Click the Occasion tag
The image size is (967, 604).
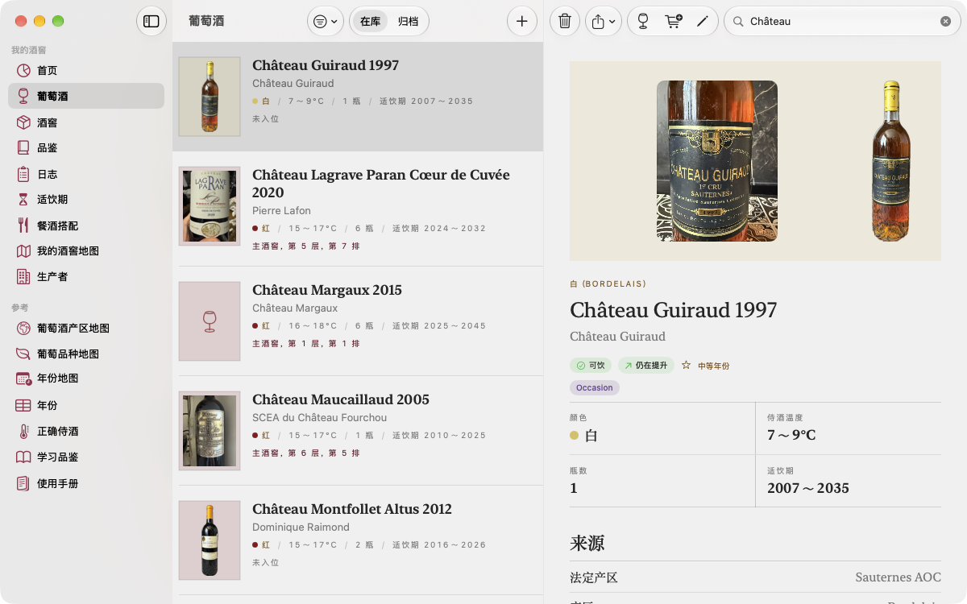tap(595, 388)
